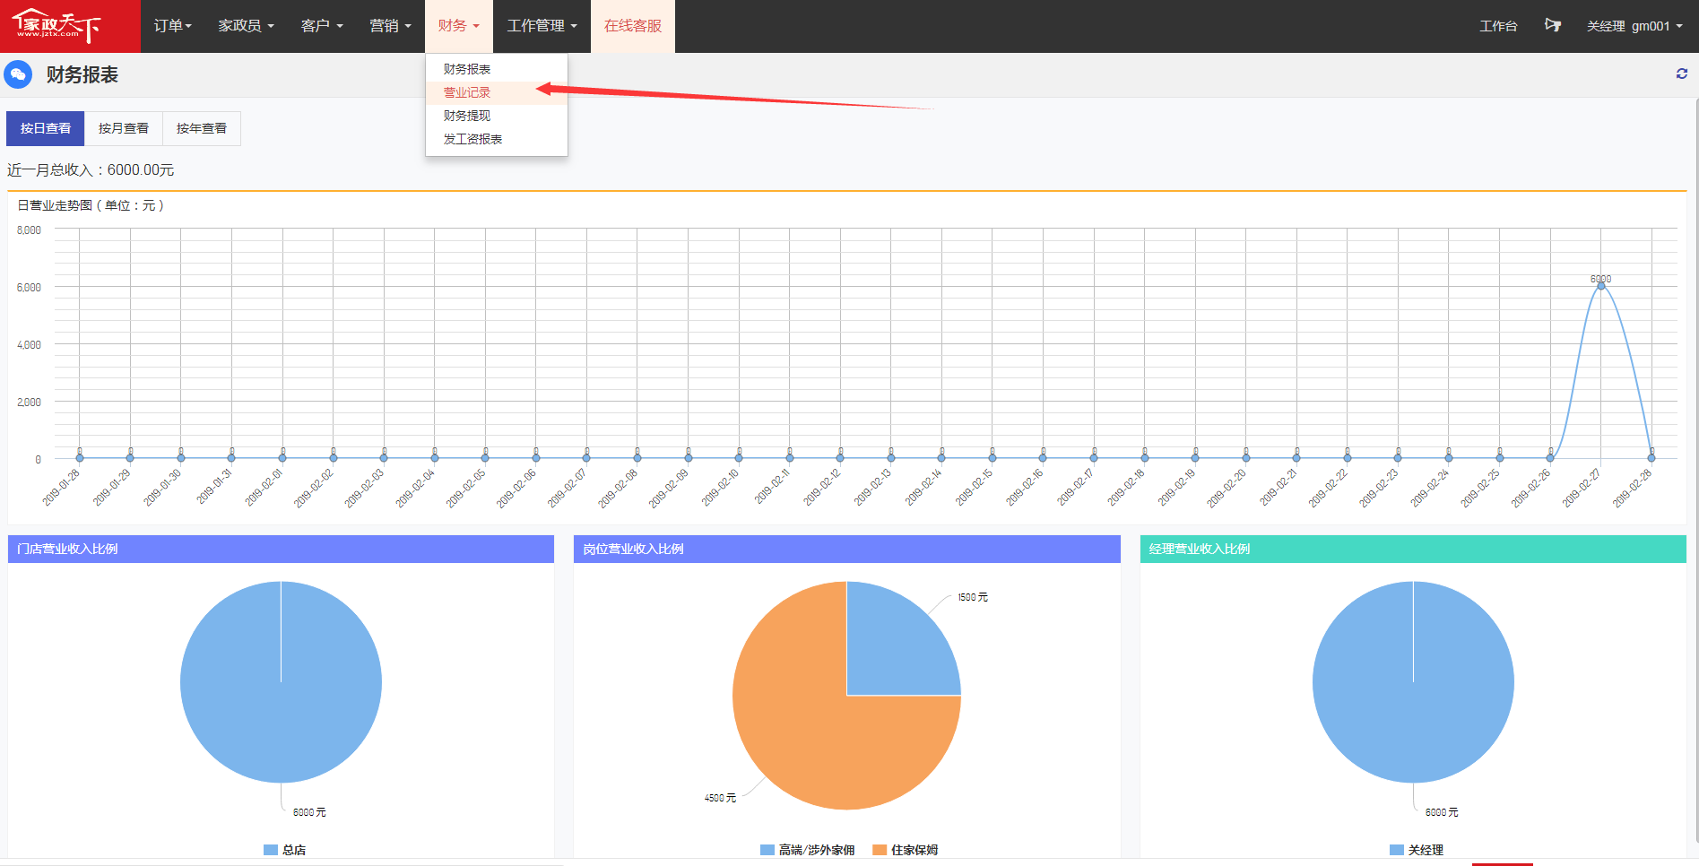The image size is (1699, 866).
Task: Go to 工作台
Action: (x=1498, y=26)
